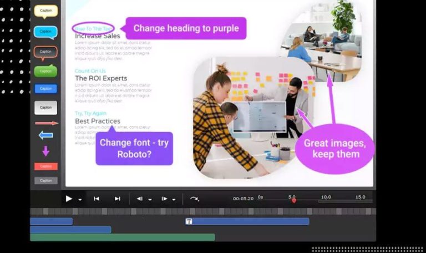Select the red right-pointing arrow annotation
This screenshot has height=253, width=426.
pyautogui.click(x=47, y=123)
